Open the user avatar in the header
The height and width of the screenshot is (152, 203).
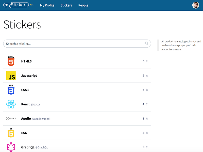196,5
